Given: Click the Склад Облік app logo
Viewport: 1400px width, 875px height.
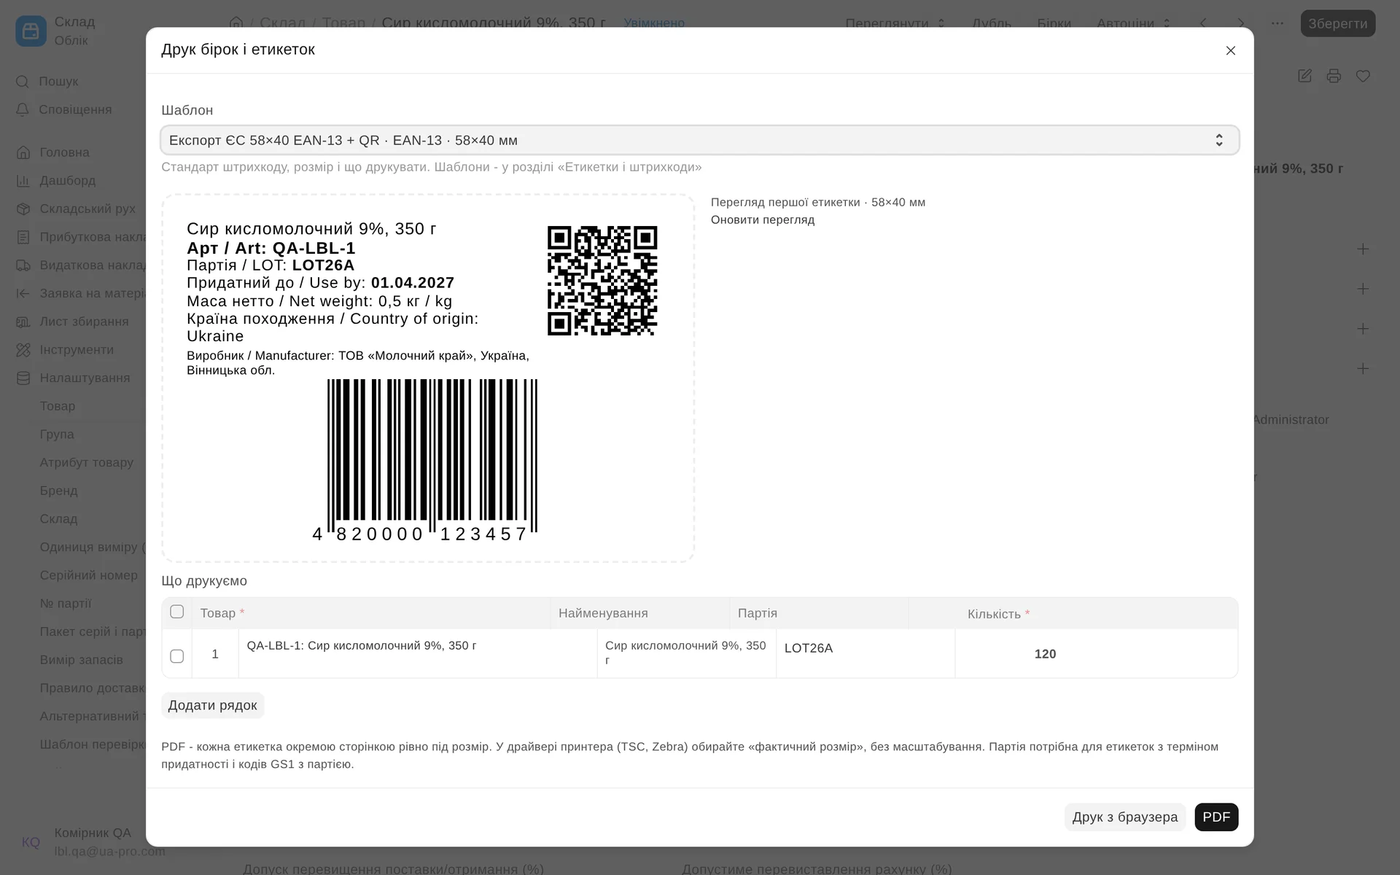Looking at the screenshot, I should (x=31, y=31).
